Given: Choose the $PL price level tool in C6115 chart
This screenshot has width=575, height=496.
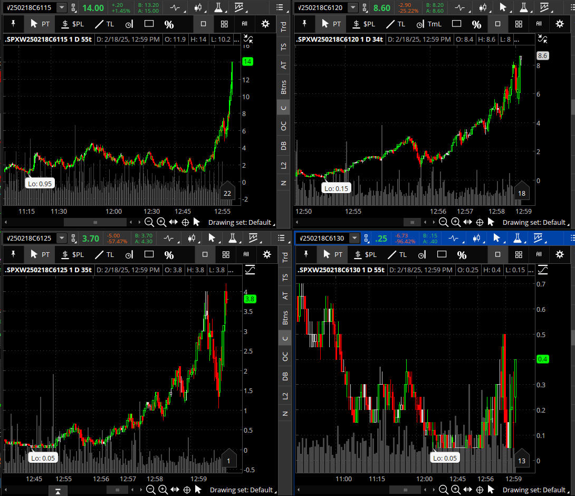Looking at the screenshot, I should tap(73, 24).
